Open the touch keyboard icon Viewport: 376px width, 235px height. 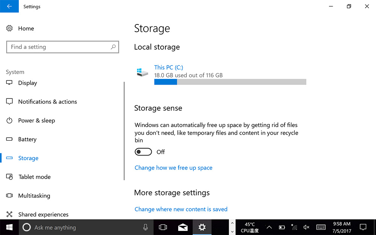click(x=321, y=227)
